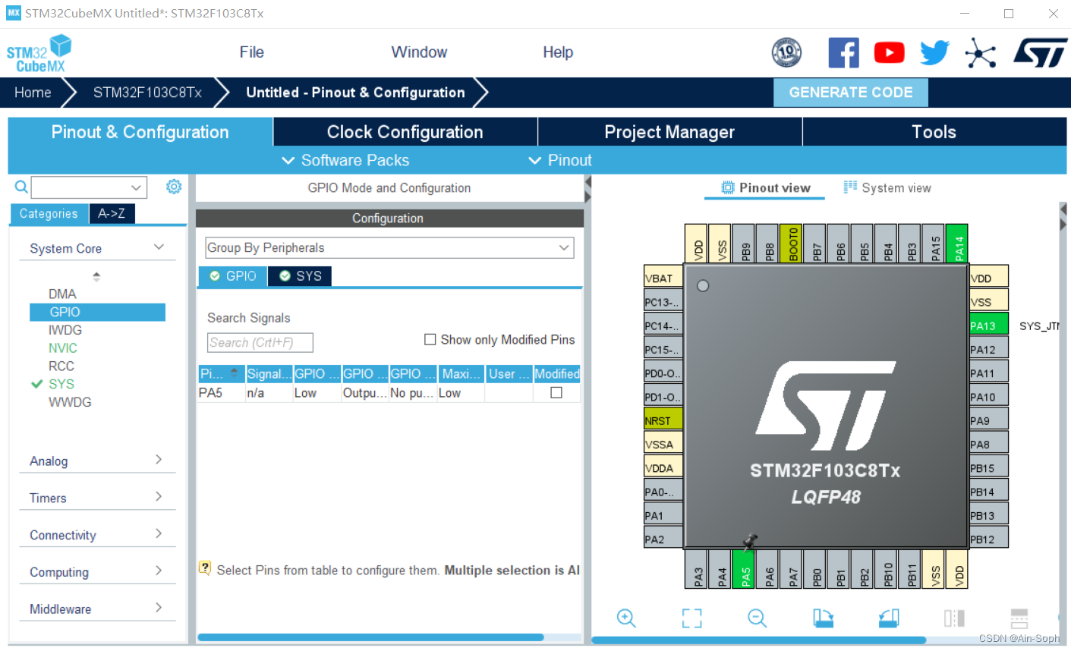The image size is (1071, 651).
Task: Focus the Search Signals field
Action: tap(260, 342)
